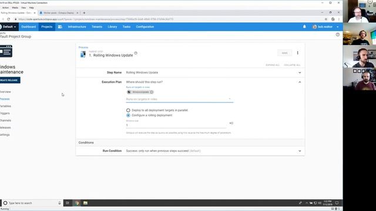376x211 pixels.
Task: Open Chrome from the taskbar
Action: (77, 203)
